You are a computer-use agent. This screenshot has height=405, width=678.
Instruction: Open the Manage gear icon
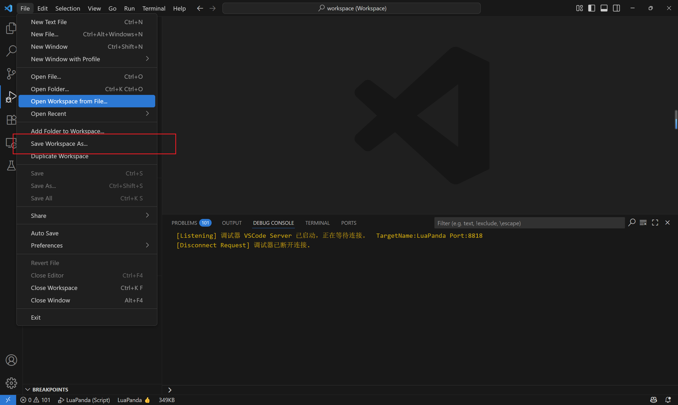click(x=11, y=383)
